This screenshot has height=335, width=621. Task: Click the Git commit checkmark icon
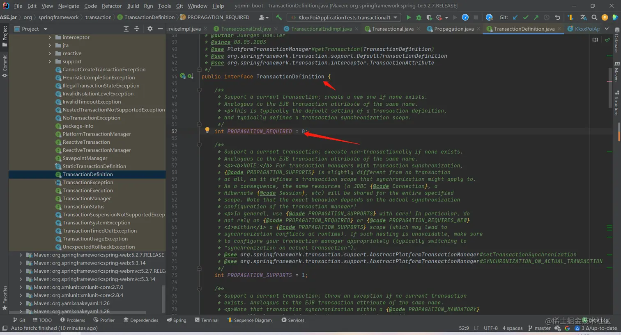click(x=526, y=18)
